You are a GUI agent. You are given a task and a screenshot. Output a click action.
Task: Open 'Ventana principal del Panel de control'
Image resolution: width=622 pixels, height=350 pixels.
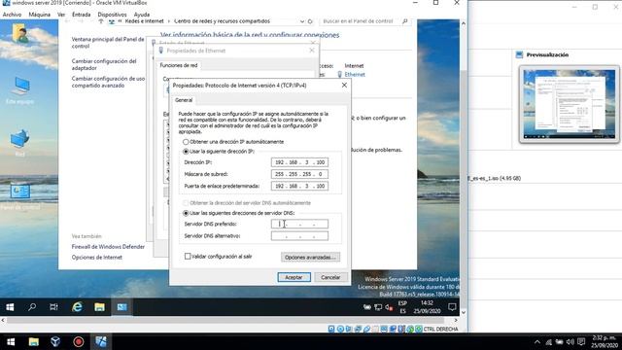pos(108,43)
